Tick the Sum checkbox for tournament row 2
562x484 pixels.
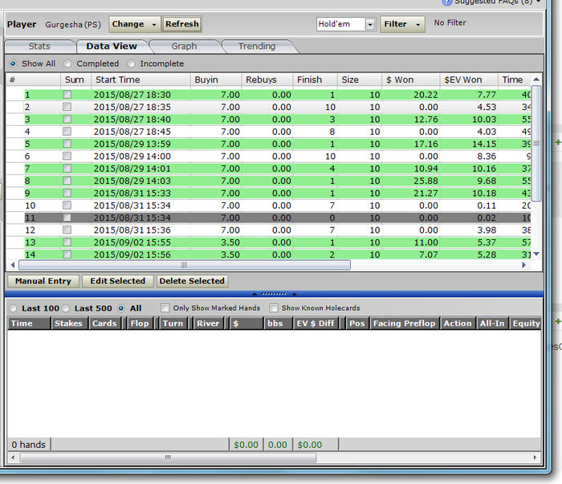coord(67,107)
